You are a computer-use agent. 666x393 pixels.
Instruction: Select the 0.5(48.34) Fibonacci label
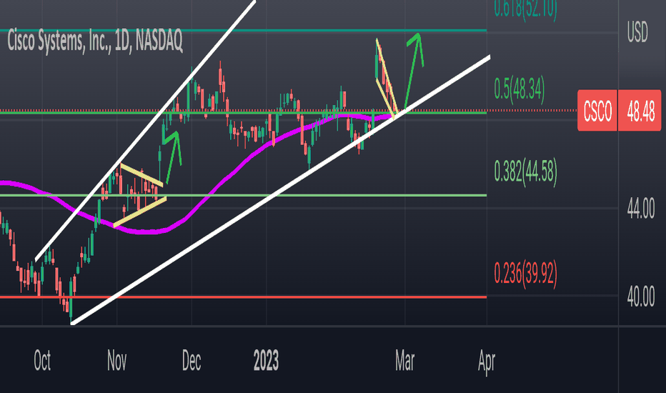tap(519, 89)
